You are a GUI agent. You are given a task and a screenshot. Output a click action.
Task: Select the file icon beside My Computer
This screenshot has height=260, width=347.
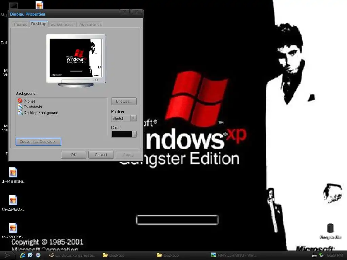tap(39, 5)
